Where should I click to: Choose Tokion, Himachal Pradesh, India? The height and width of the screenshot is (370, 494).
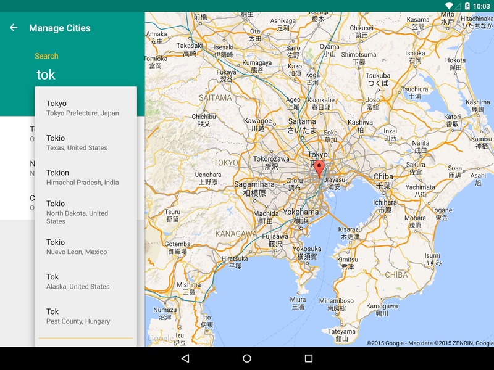click(86, 177)
